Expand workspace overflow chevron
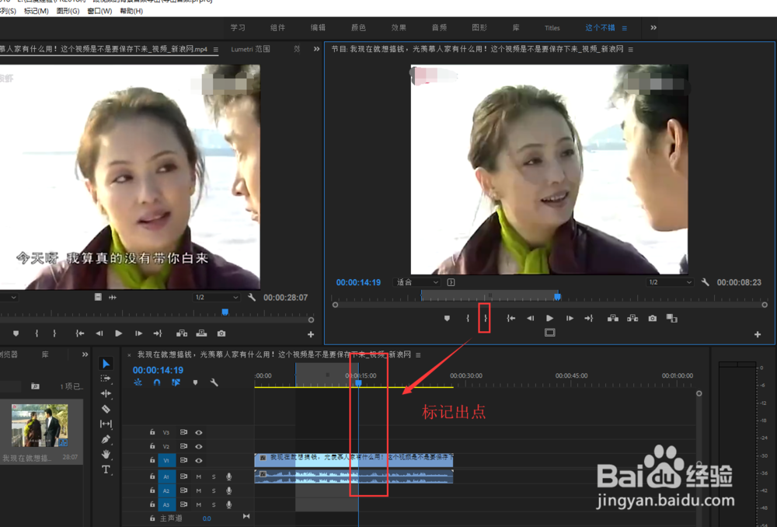The height and width of the screenshot is (527, 777). 653,28
